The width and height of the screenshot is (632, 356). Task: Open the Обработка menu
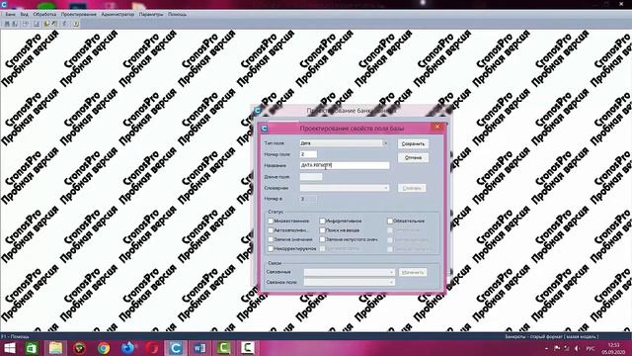coord(44,14)
